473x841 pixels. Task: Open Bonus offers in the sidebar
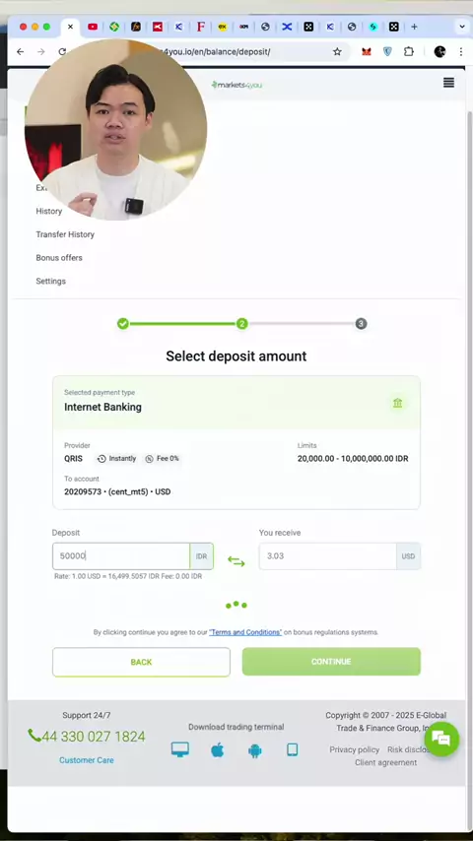(59, 257)
